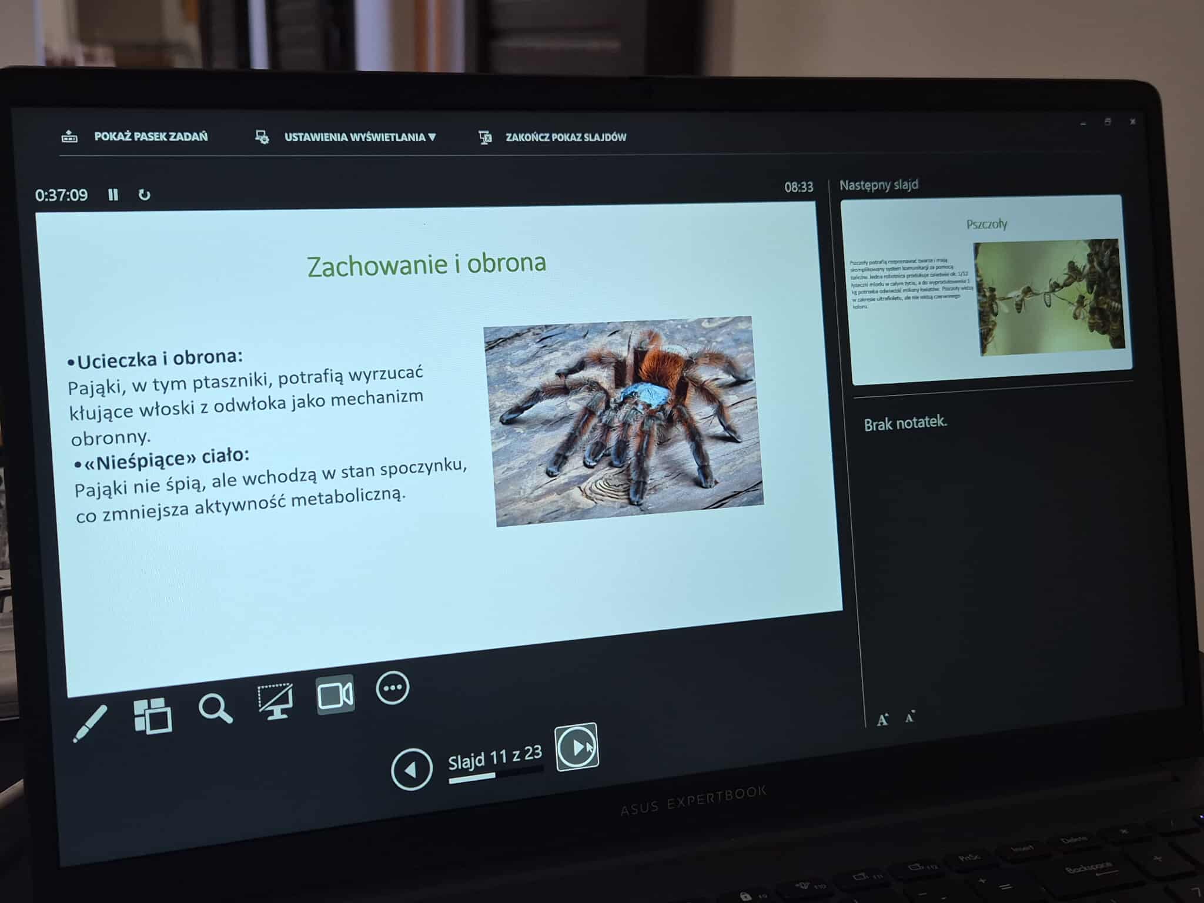Select the pen and laser pointer tool

(x=90, y=724)
